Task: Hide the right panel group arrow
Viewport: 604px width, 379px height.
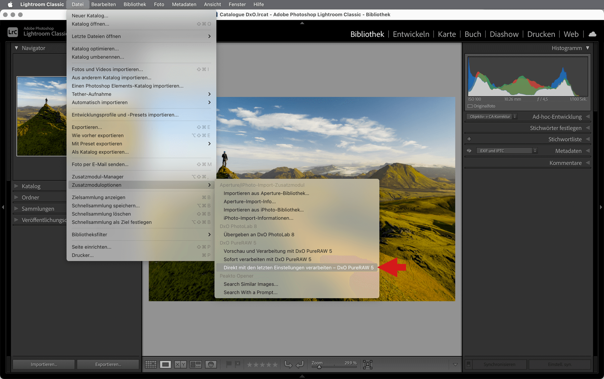Action: 601,207
